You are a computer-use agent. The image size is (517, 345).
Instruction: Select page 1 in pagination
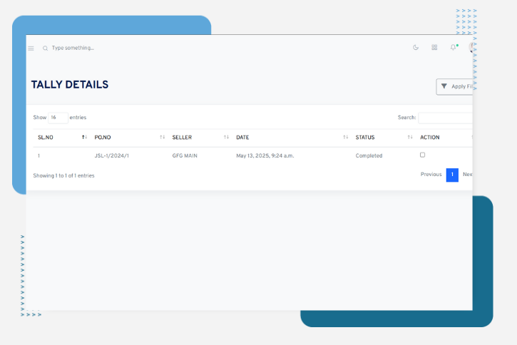point(452,175)
